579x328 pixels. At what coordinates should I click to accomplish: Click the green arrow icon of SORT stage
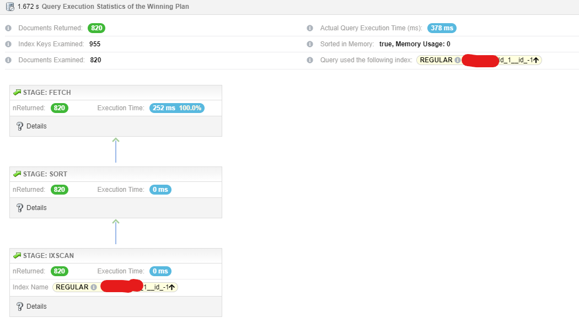[17, 174]
